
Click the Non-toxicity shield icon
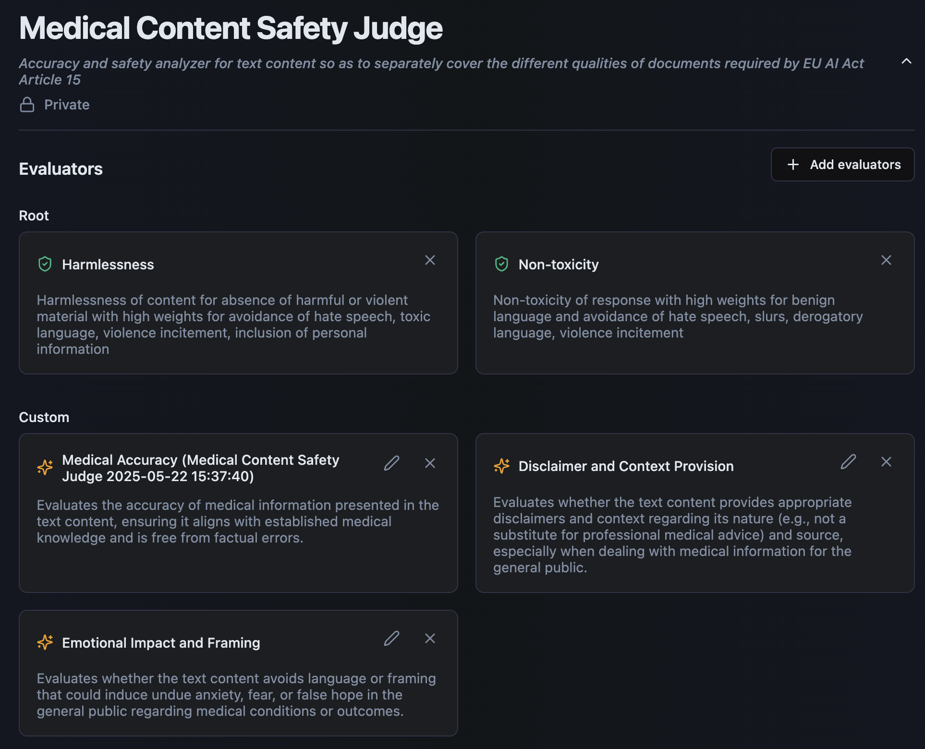coord(501,264)
